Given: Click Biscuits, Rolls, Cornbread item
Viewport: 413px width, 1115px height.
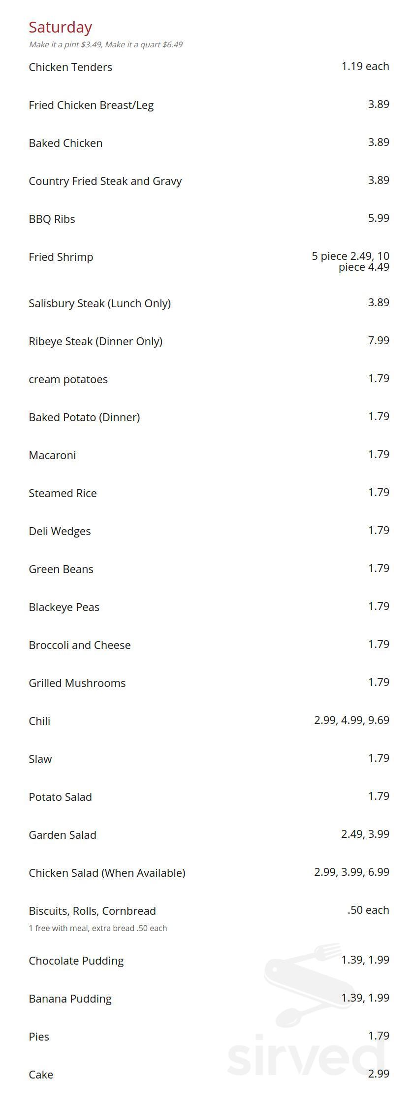Looking at the screenshot, I should pos(92,911).
